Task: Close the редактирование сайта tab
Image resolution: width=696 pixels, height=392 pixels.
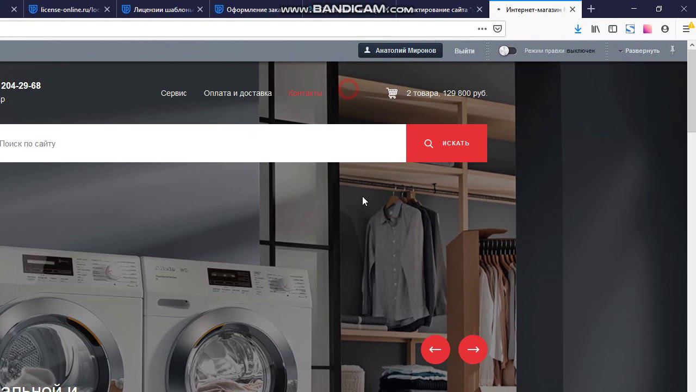Action: (x=479, y=9)
